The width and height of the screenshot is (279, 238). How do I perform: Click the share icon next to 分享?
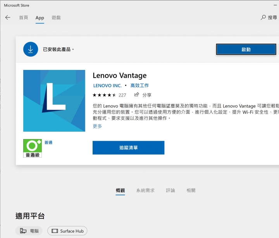click(x=136, y=95)
